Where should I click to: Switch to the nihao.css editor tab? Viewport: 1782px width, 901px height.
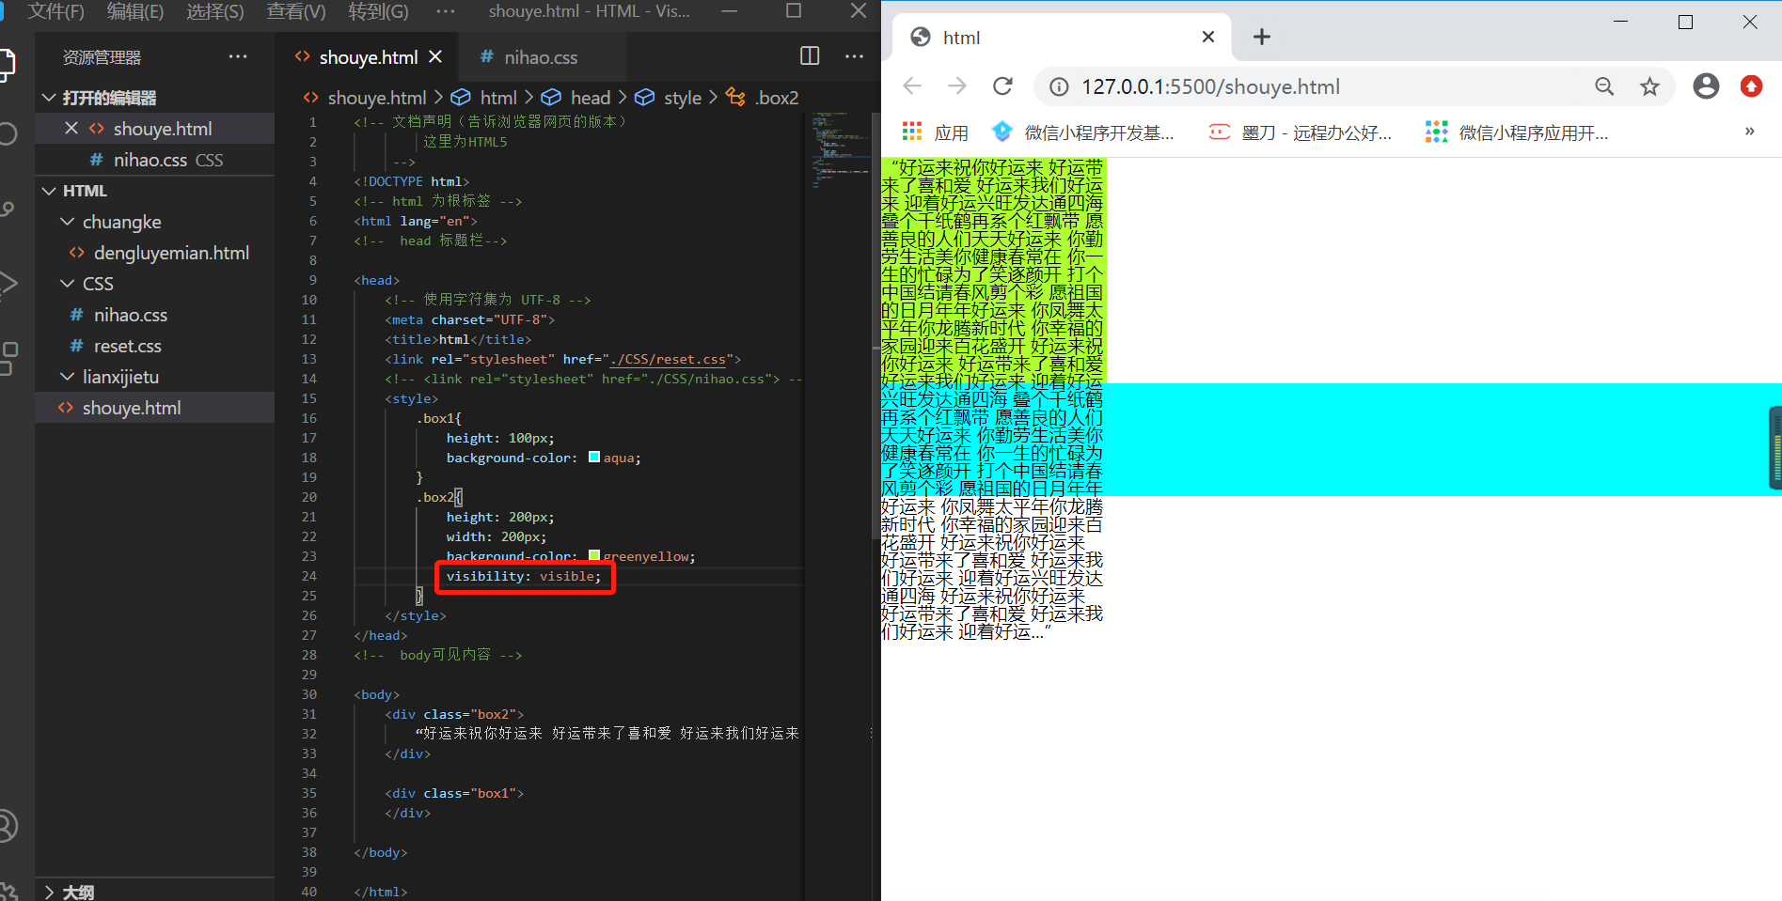pos(541,57)
